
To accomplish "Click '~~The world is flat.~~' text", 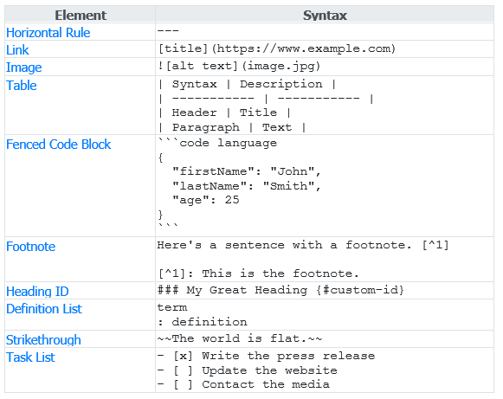I will tap(240, 338).
